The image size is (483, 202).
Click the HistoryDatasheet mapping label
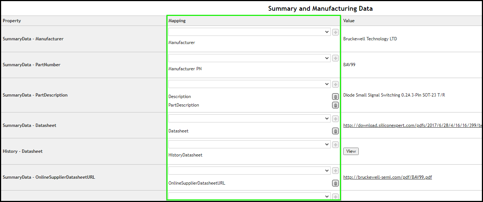pos(185,155)
